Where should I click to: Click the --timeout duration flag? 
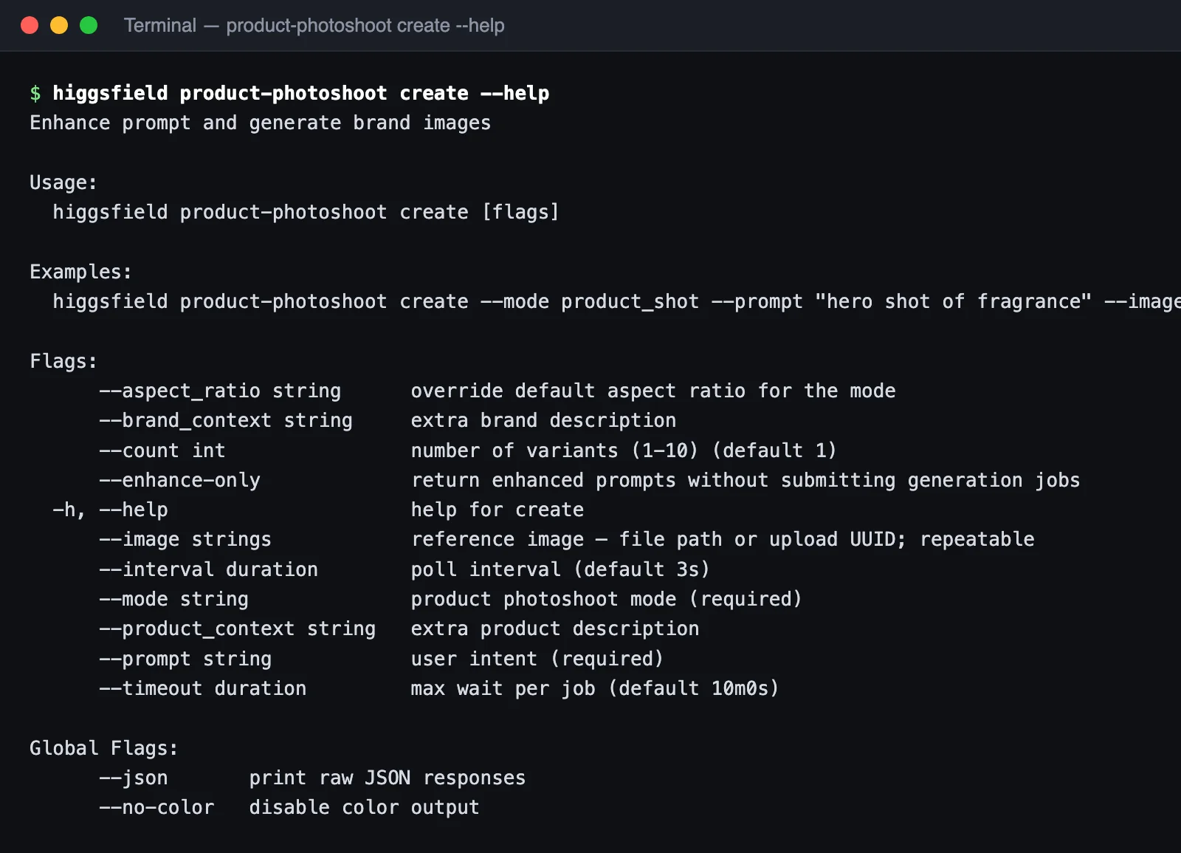point(202,688)
